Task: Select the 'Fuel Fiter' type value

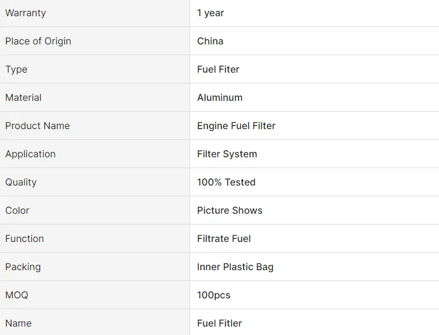Action: pos(218,69)
